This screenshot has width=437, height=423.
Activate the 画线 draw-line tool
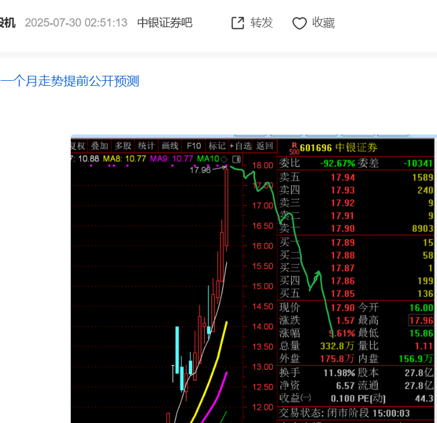pos(170,146)
